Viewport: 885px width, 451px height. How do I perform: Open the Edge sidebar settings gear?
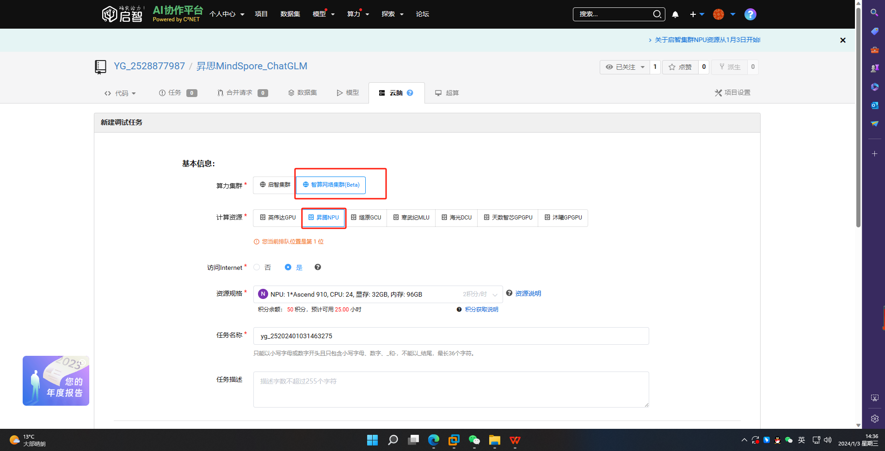[874, 419]
